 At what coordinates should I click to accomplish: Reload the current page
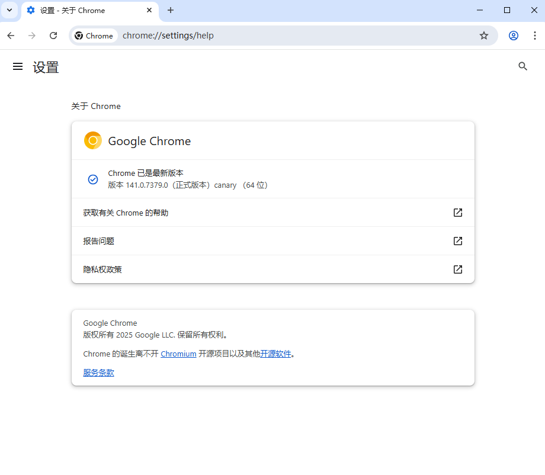pyautogui.click(x=53, y=36)
